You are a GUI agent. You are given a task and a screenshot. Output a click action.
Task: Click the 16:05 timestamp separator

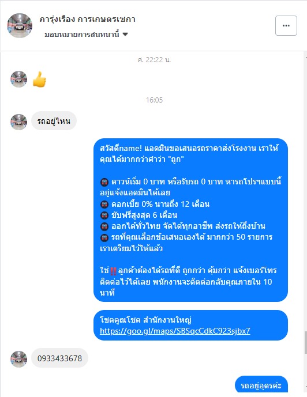(154, 100)
